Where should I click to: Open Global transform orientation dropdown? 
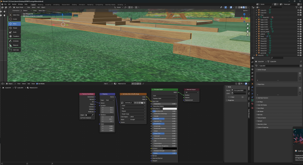pyautogui.click(x=119, y=7)
